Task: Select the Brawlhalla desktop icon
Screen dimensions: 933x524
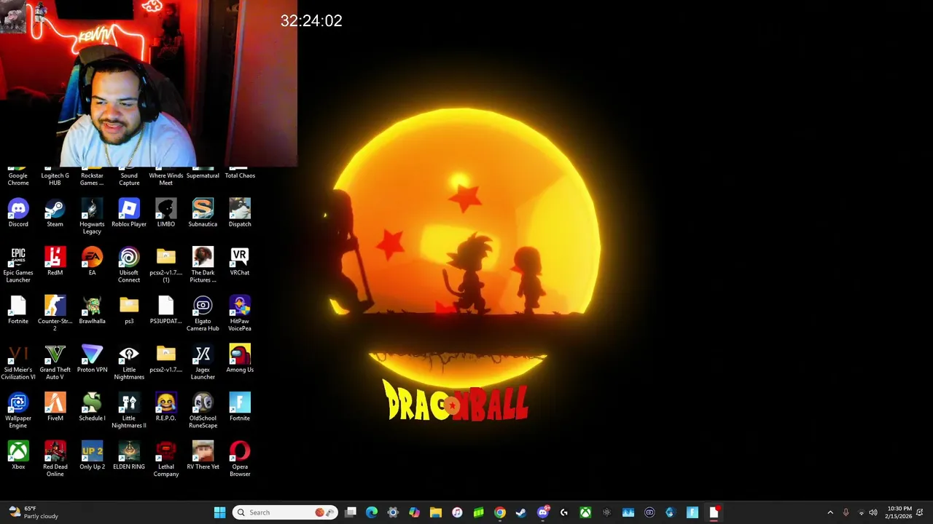Action: (x=92, y=310)
